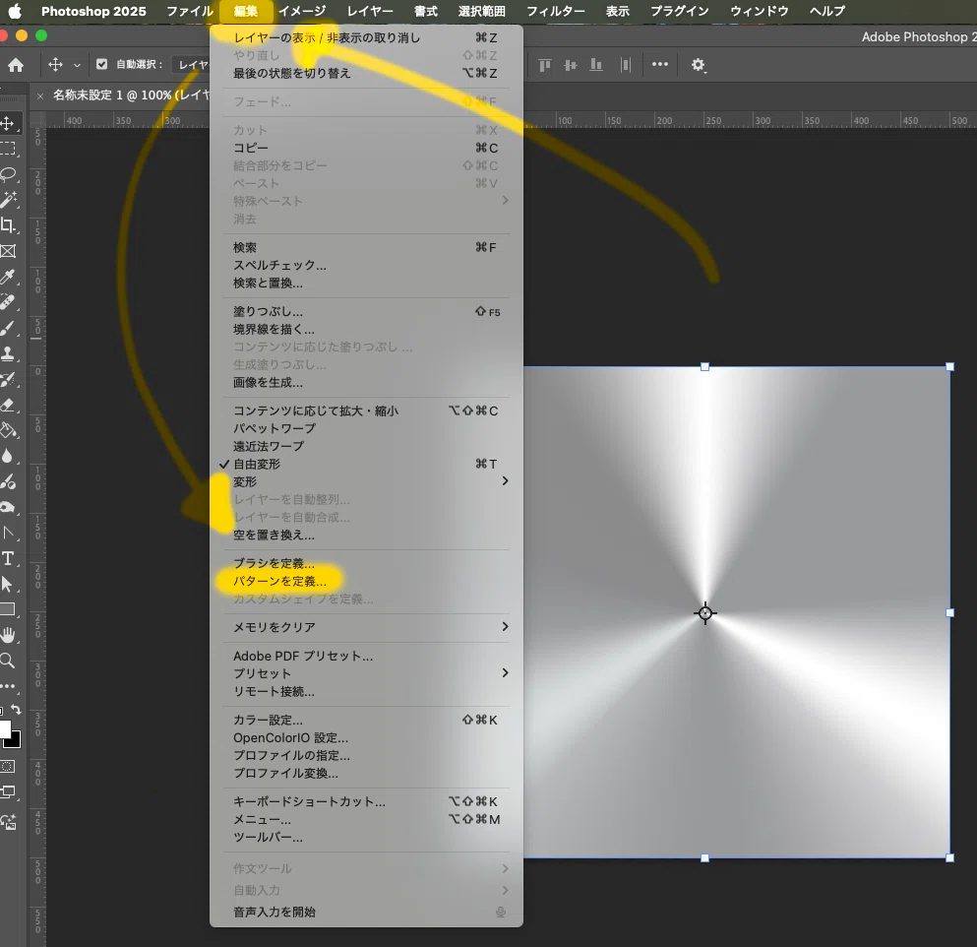
Task: Open the Edit Toolbar three-dots icon
Action: tap(8, 686)
